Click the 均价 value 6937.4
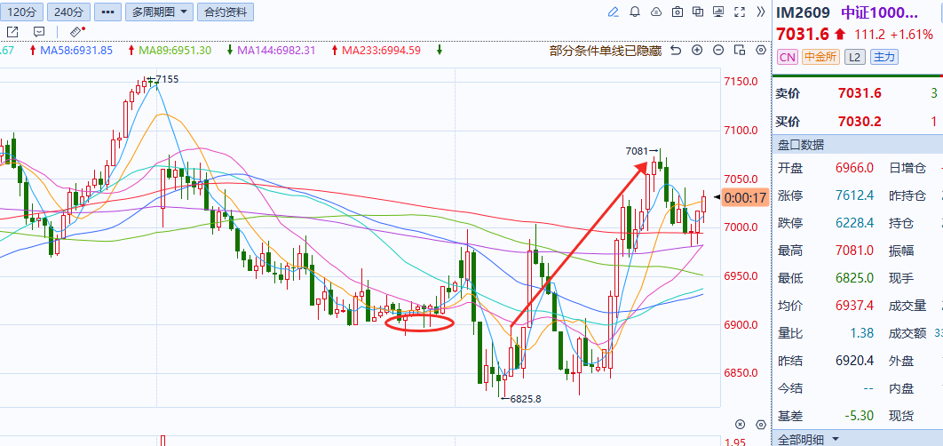 (854, 306)
